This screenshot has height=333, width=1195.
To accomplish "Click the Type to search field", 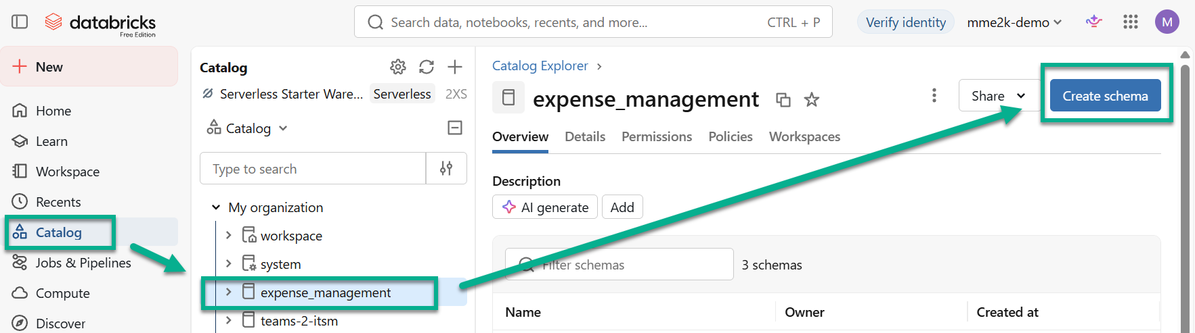I will tap(313, 168).
